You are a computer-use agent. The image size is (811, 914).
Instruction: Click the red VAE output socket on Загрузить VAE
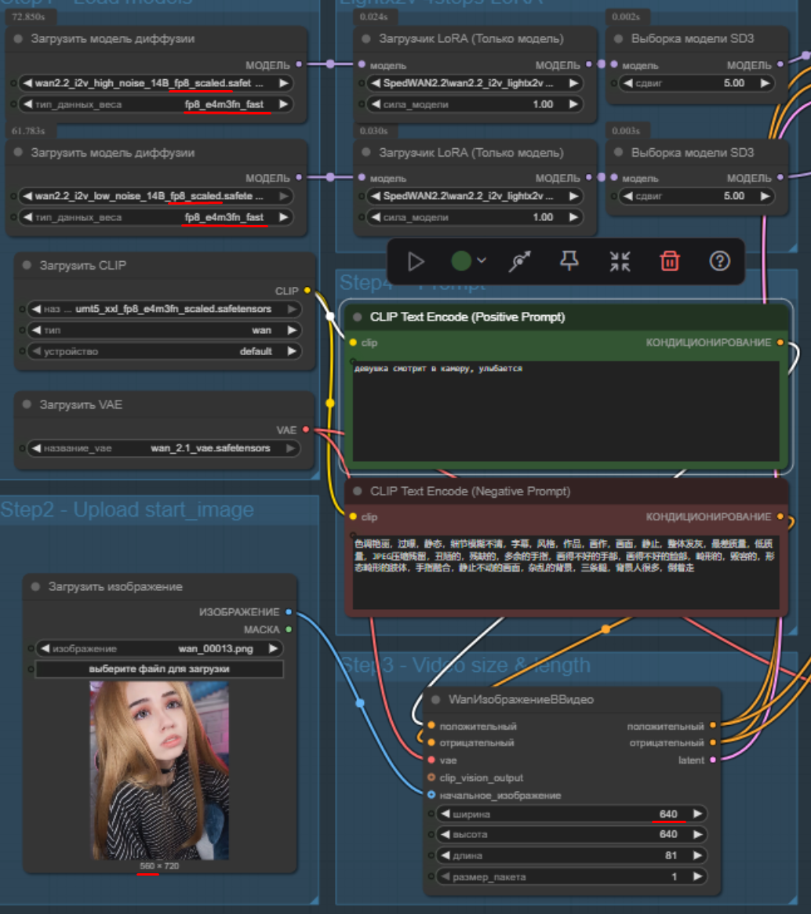(x=306, y=430)
